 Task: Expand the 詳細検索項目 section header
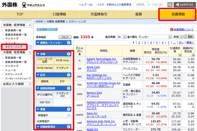(x=54, y=127)
